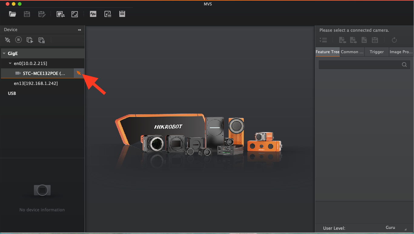
Task: Open file with the folder icon
Action: (12, 14)
